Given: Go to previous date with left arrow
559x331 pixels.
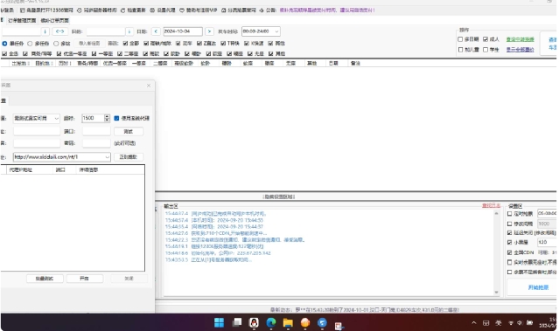Looking at the screenshot, I should pos(156,31).
